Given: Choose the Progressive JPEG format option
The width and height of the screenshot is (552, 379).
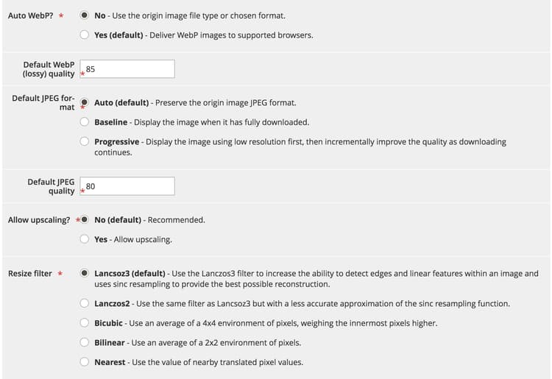Looking at the screenshot, I should 84,141.
